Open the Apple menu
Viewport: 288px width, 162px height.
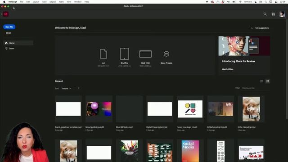pyautogui.click(x=4, y=2)
